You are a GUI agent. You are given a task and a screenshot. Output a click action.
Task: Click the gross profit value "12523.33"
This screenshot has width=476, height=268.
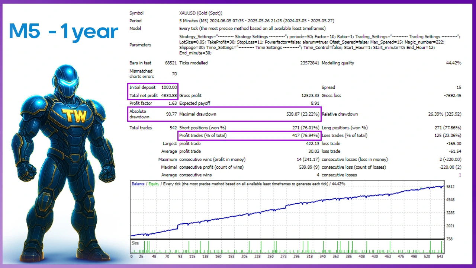[x=310, y=96]
